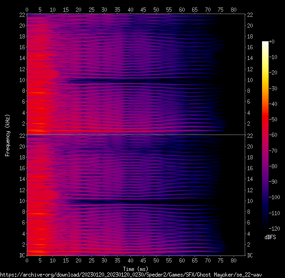Click the dark 10 kHz notch band in upper channel

pos(141,82)
